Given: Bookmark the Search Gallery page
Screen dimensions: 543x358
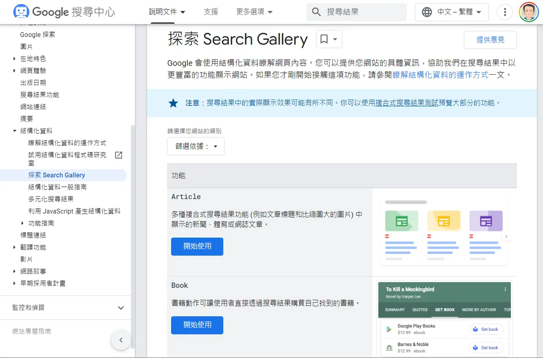Looking at the screenshot, I should 324,39.
